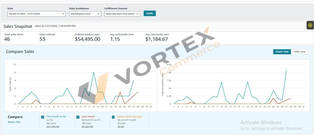This screenshot has width=314, height=139.
Task: Switch to Table view
Action: [x=299, y=52]
